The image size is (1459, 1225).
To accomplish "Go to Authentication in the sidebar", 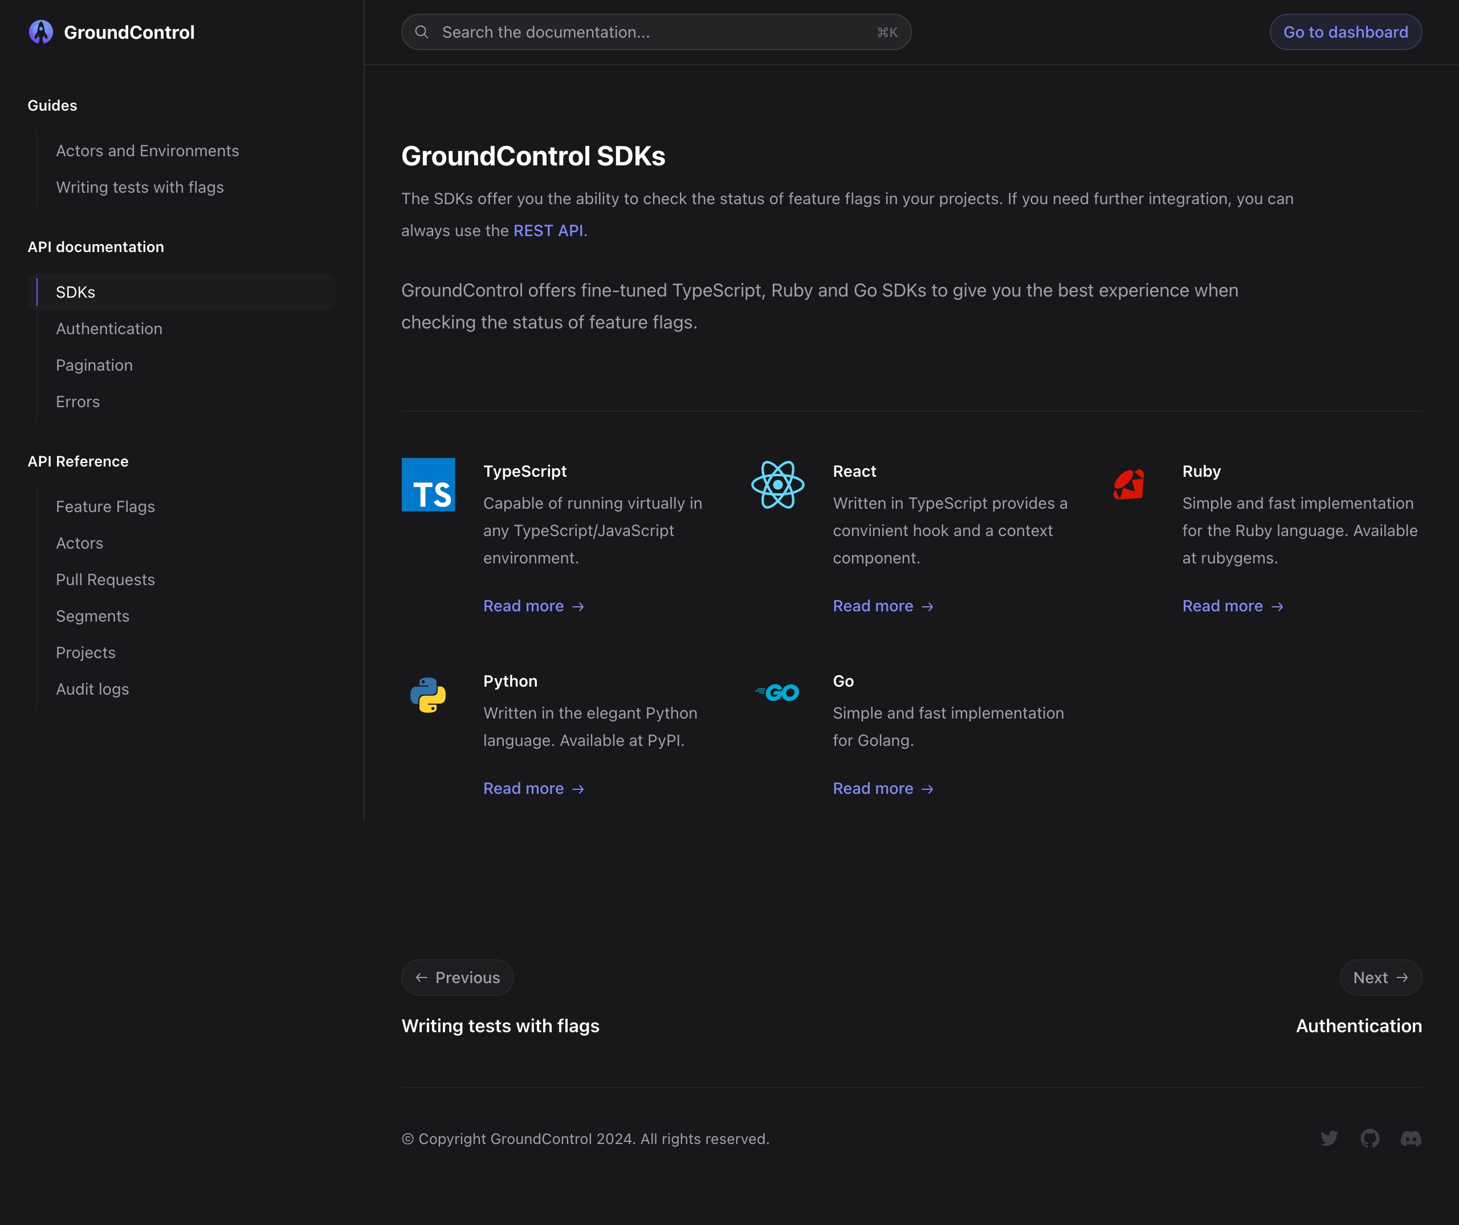I will click(x=109, y=329).
